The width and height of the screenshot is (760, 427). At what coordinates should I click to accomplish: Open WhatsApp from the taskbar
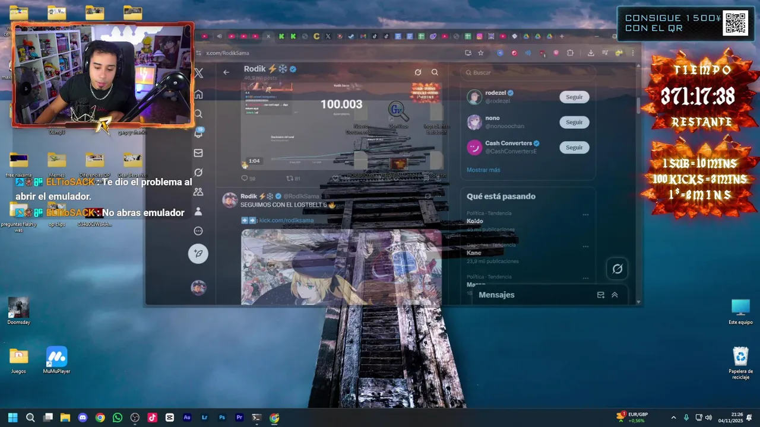point(118,418)
